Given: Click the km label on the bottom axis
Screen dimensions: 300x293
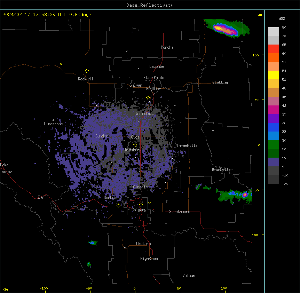Looking at the screenshot, I should coord(5,289).
